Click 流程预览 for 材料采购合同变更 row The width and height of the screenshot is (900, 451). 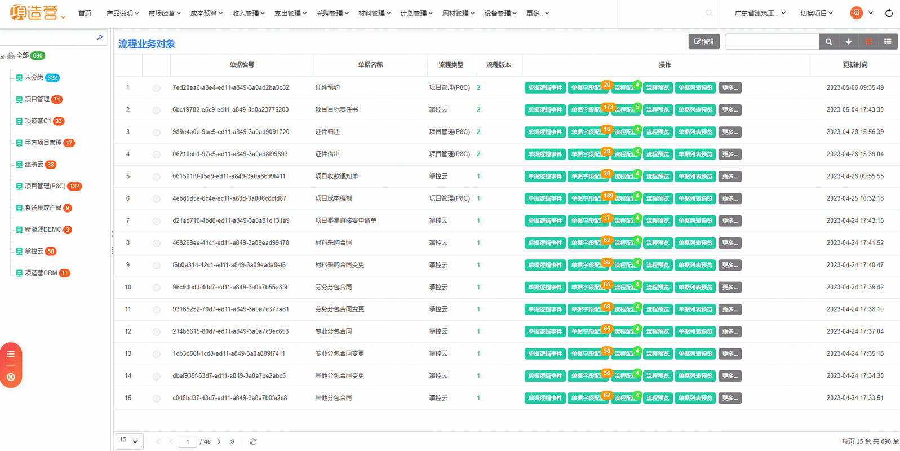(658, 265)
